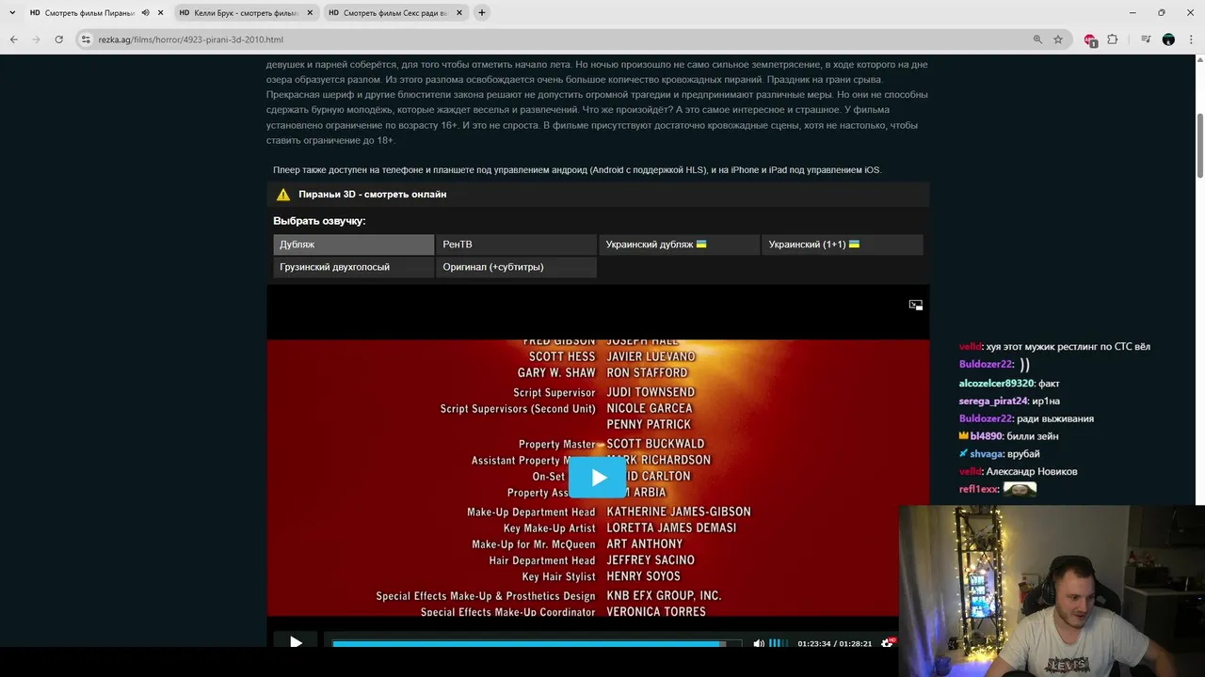Image resolution: width=1205 pixels, height=677 pixels.
Task: Switch to the Келли Брук browser tab
Action: (247, 13)
